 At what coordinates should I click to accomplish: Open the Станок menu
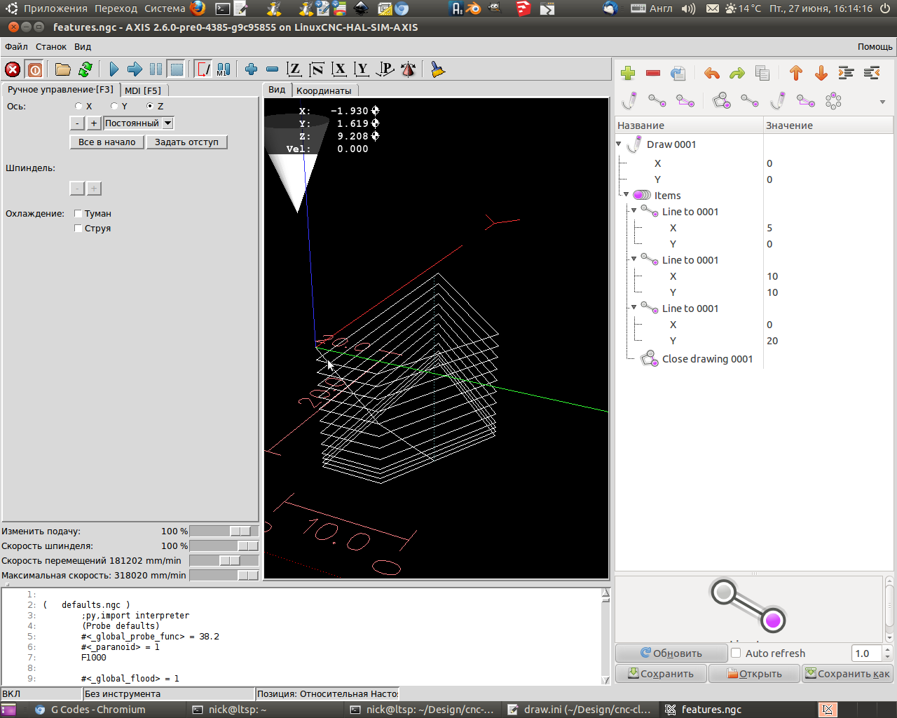(x=51, y=47)
